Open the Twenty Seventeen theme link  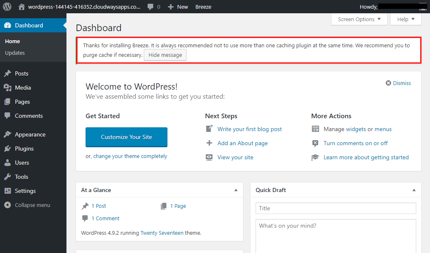coord(162,233)
